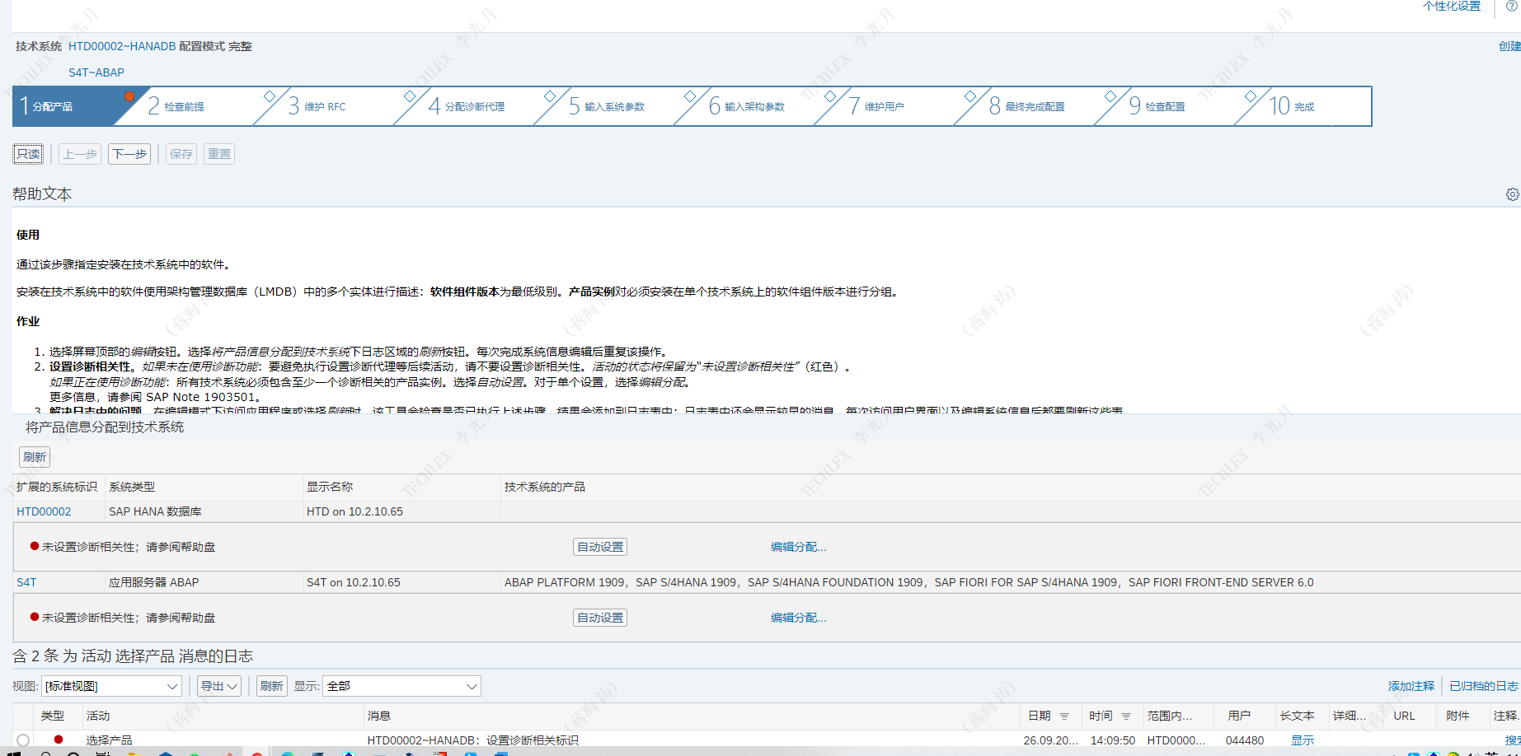Open the 视图 [标准视图] dropdown
Screen dimensions: 1521x756
click(x=111, y=686)
